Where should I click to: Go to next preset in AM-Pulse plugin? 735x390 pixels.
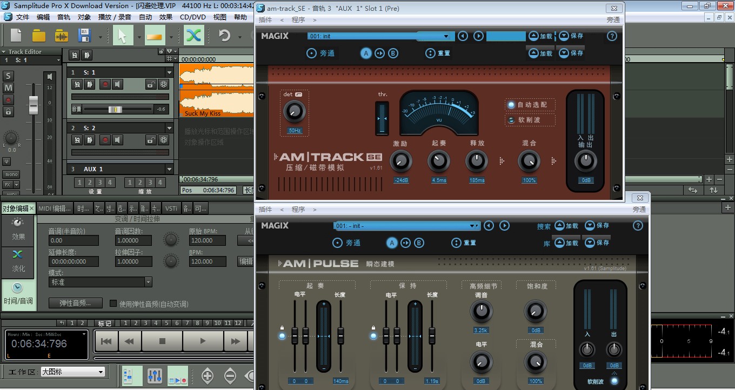pyautogui.click(x=504, y=226)
